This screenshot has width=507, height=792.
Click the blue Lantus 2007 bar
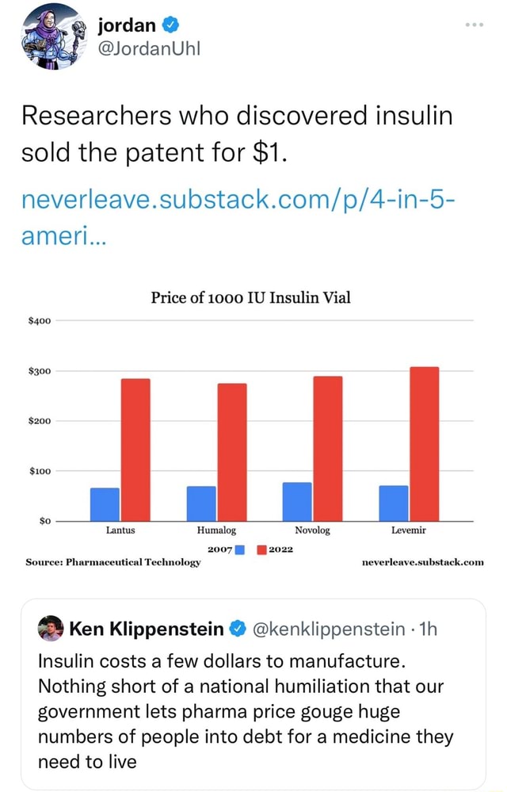click(105, 504)
